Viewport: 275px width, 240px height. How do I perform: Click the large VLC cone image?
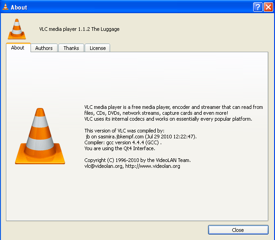click(x=40, y=136)
